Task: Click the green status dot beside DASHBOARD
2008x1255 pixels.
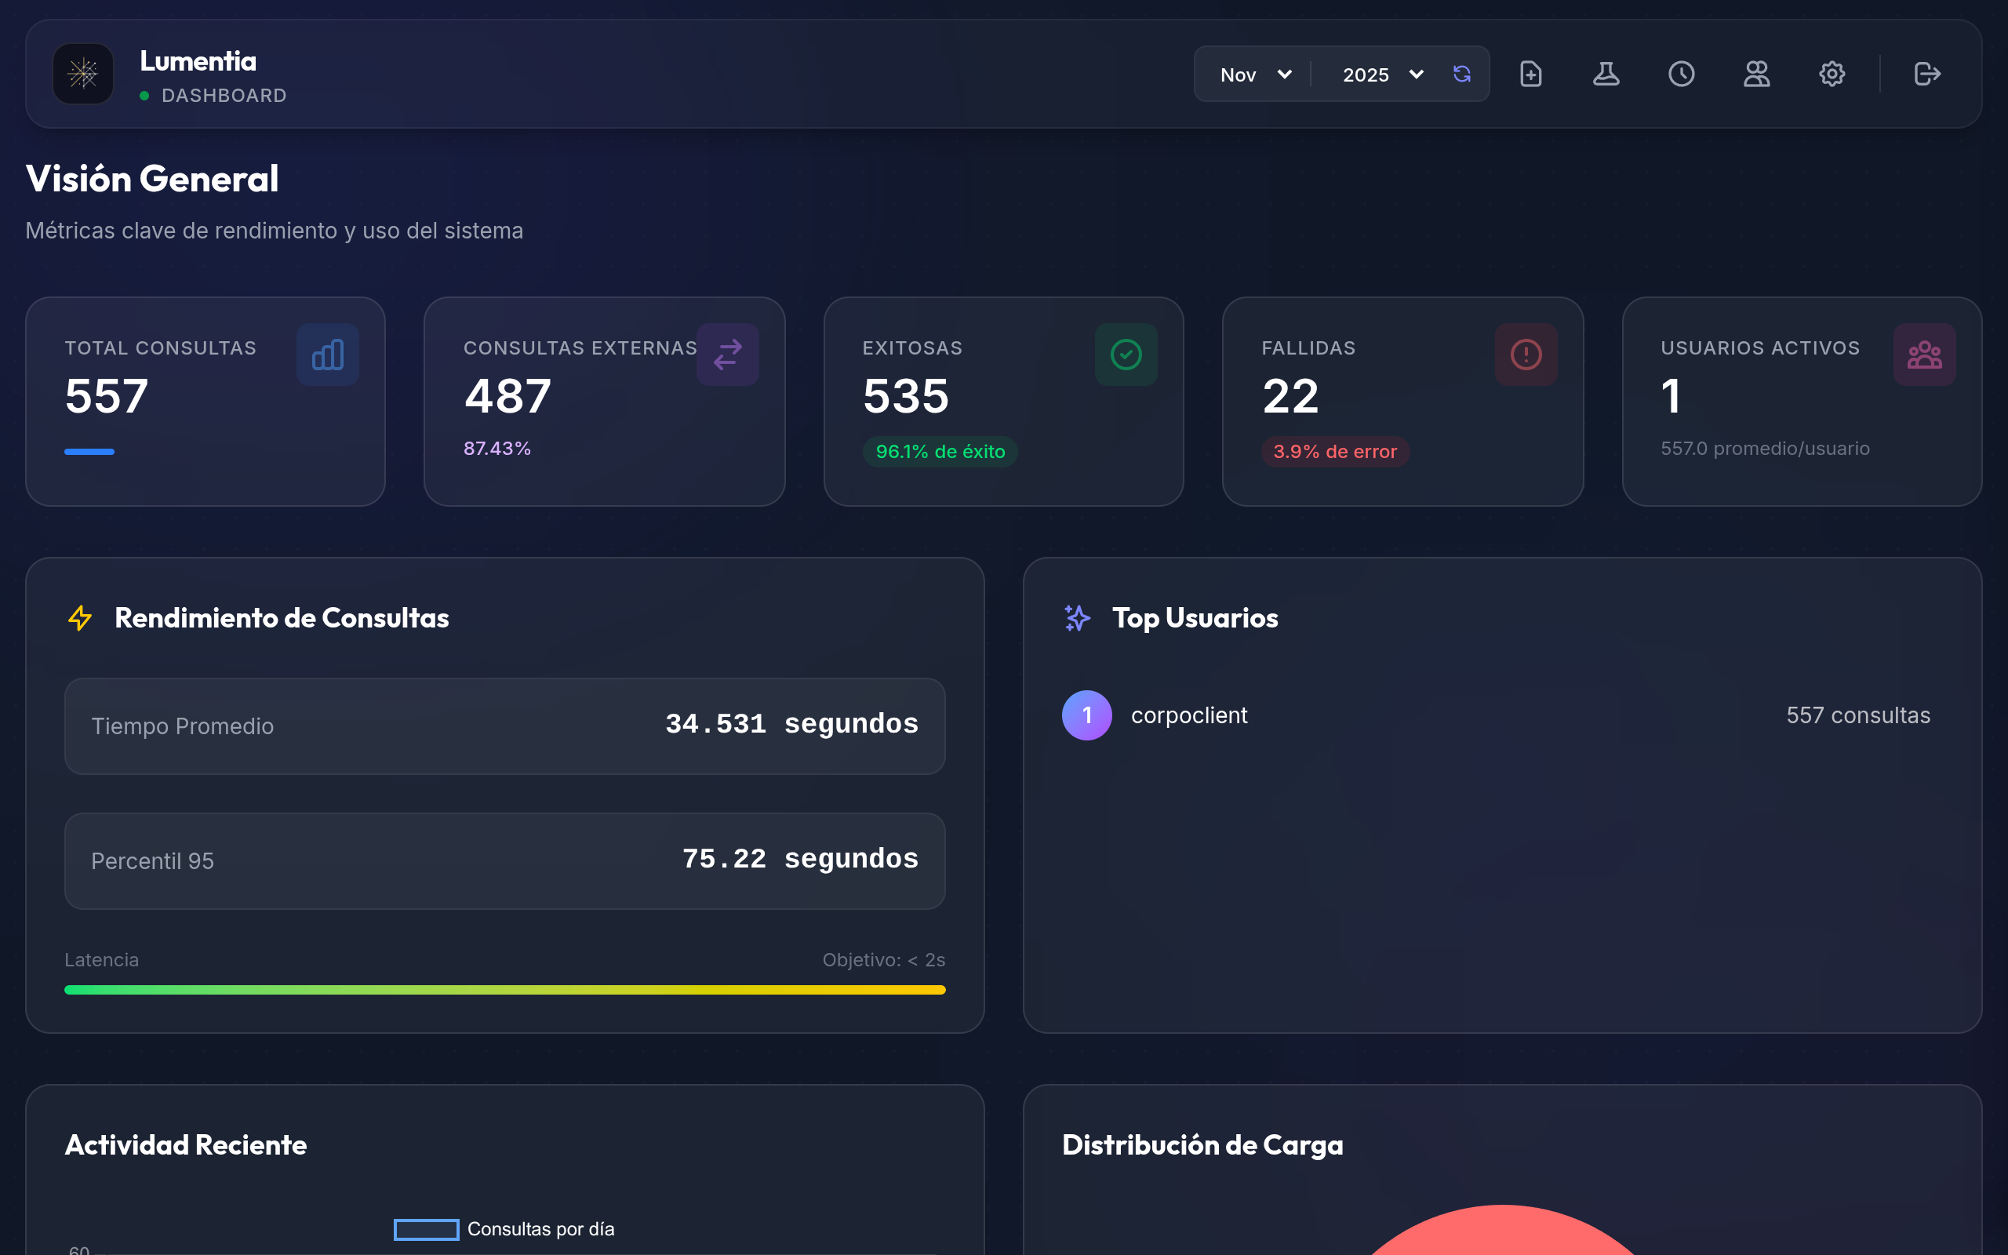Action: click(x=146, y=96)
